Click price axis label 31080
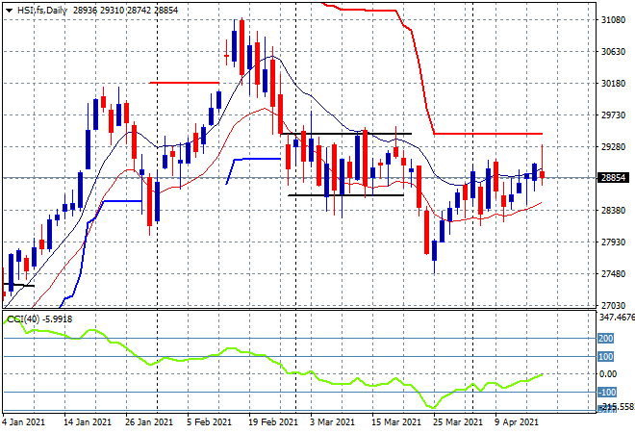Screen dimensions: 635x433 coord(614,20)
